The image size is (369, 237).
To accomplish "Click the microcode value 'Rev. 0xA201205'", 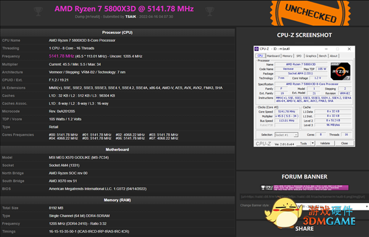I will pyautogui.click(x=62, y=111).
